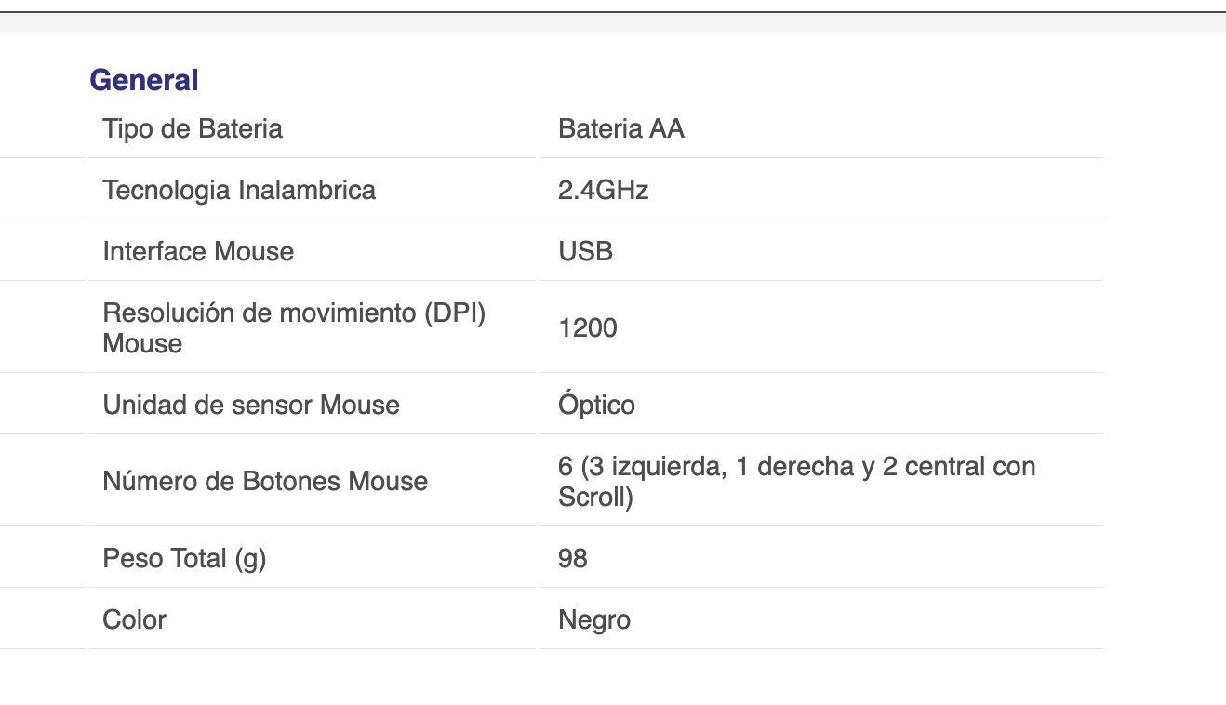Viewport: 1226px width, 705px height.
Task: Click the USB interface value
Action: click(586, 251)
